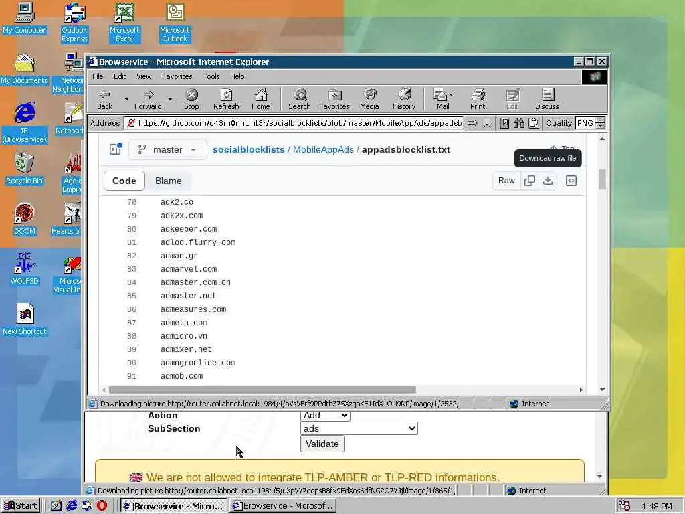
Task: Go Back in Internet Explorer toolbar
Action: pos(105,99)
